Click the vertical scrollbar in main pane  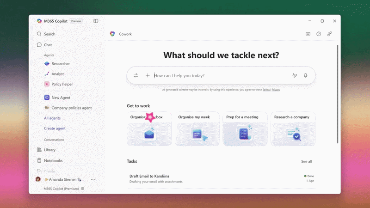pos(338,94)
